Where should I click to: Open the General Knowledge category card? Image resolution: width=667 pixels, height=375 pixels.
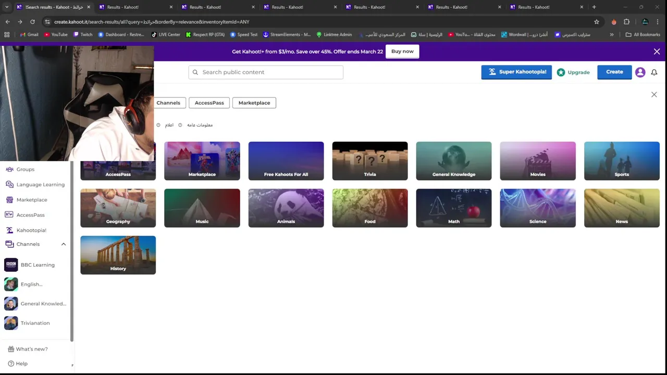454,161
